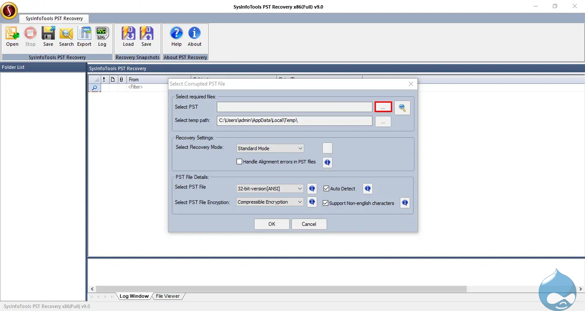The width and height of the screenshot is (585, 311).
Task: Open the Select PST File version dropdown
Action: tap(270, 188)
